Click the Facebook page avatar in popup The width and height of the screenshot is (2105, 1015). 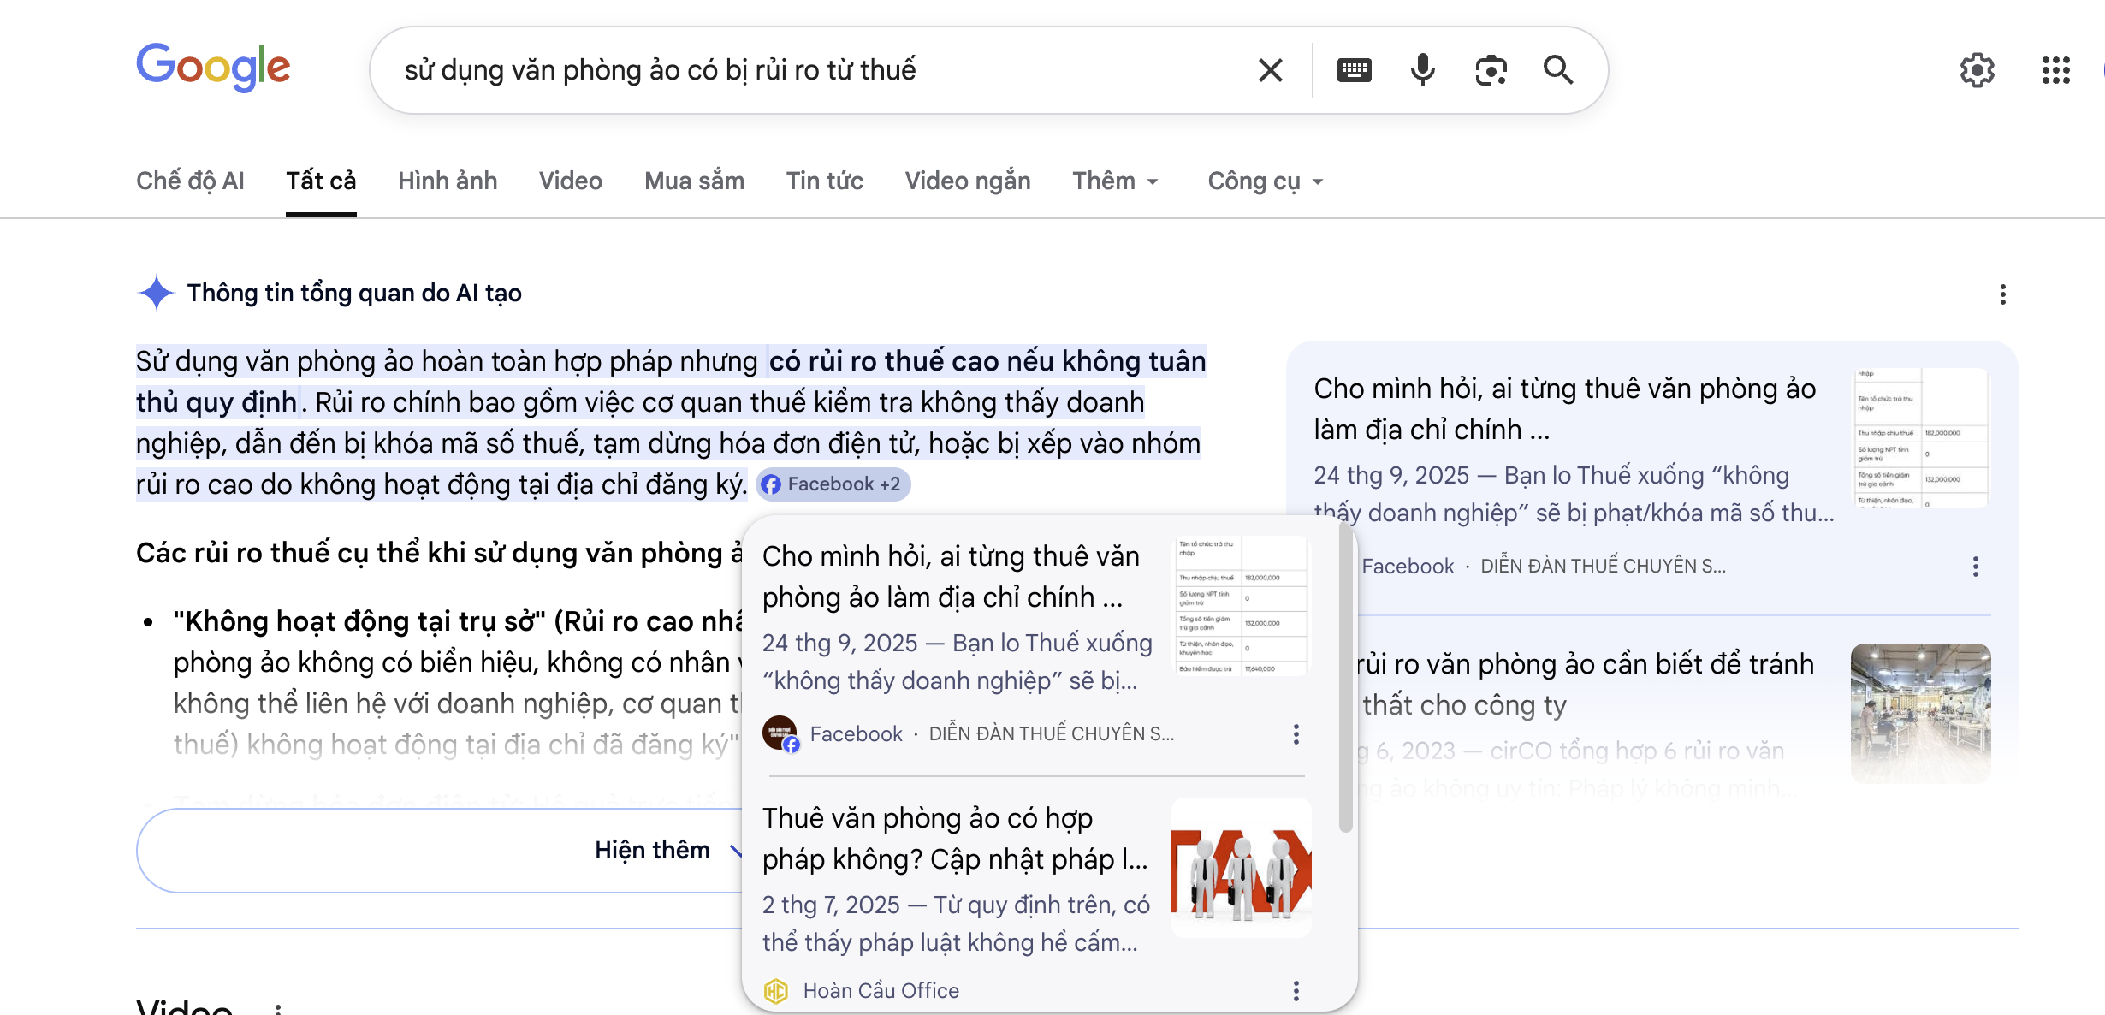click(780, 733)
